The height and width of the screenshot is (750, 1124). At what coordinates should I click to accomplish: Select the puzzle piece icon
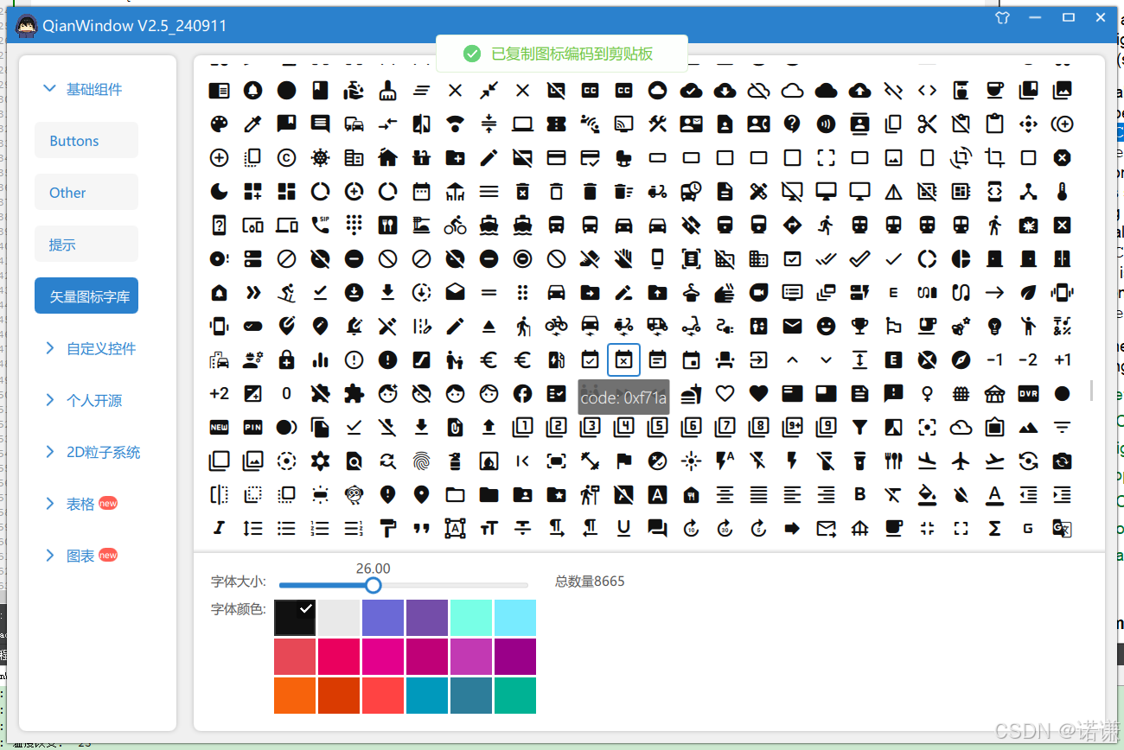[354, 393]
